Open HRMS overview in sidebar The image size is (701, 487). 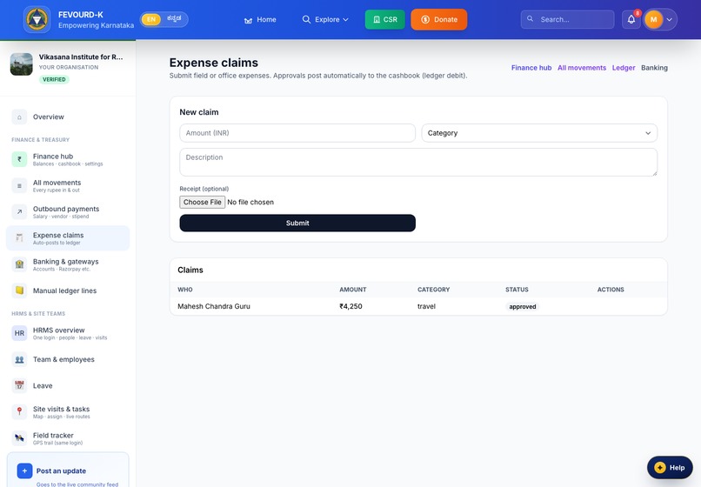click(x=68, y=333)
